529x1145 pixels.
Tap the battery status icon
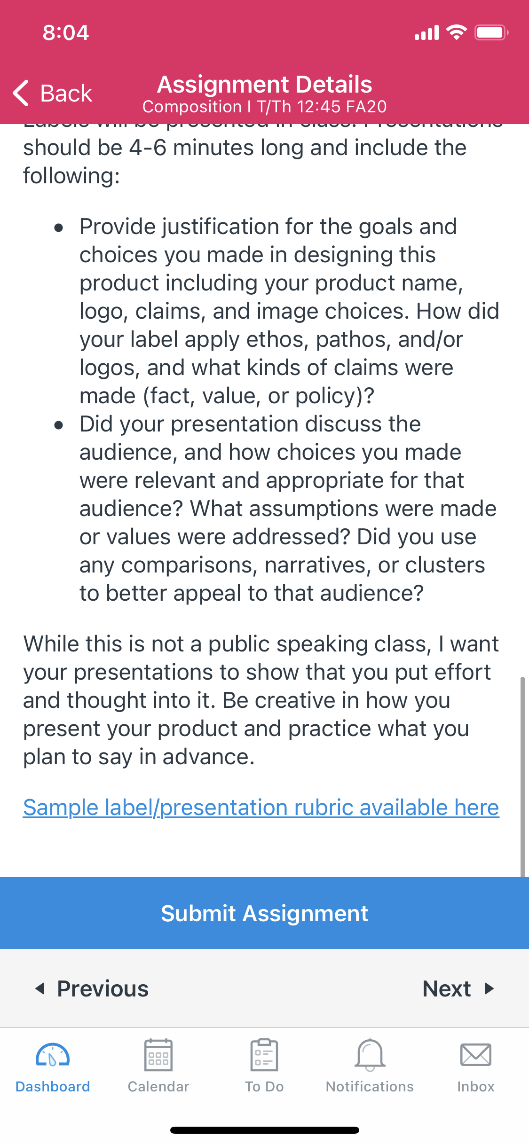click(x=491, y=32)
